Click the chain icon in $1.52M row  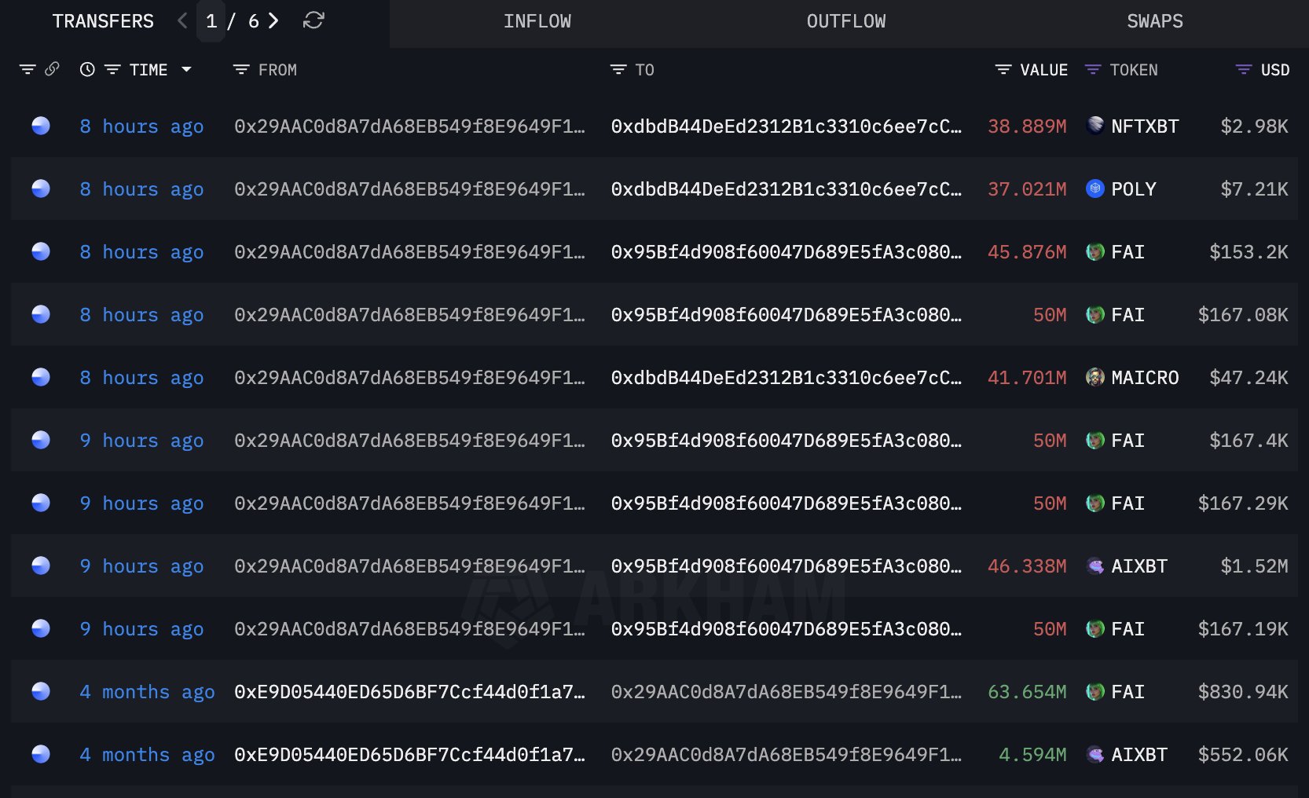point(41,566)
